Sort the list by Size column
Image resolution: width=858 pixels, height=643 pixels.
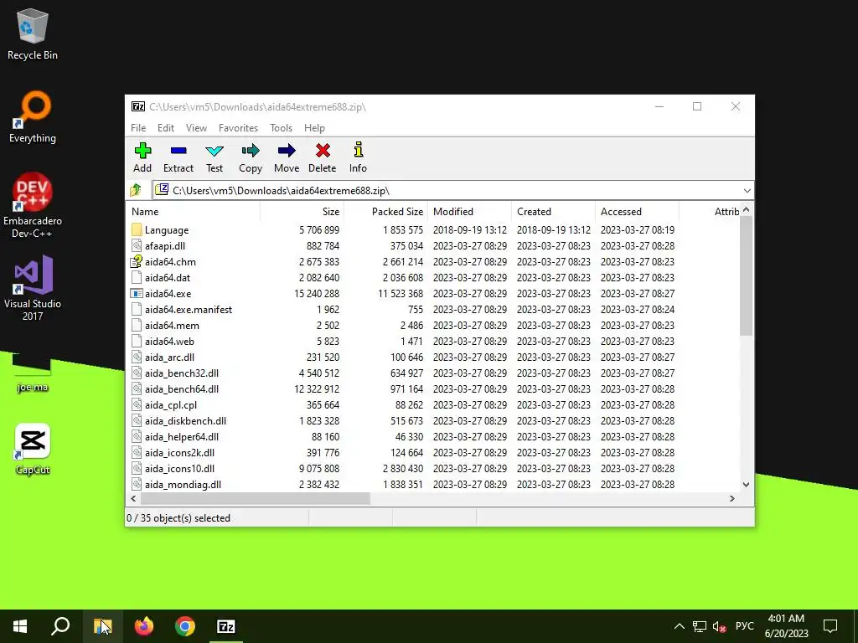(x=302, y=212)
